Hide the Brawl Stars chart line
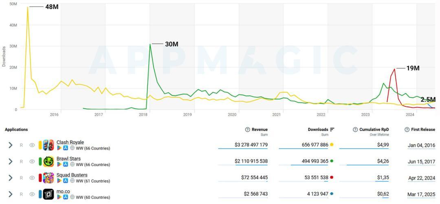The height and width of the screenshot is (204, 440). pyautogui.click(x=32, y=162)
